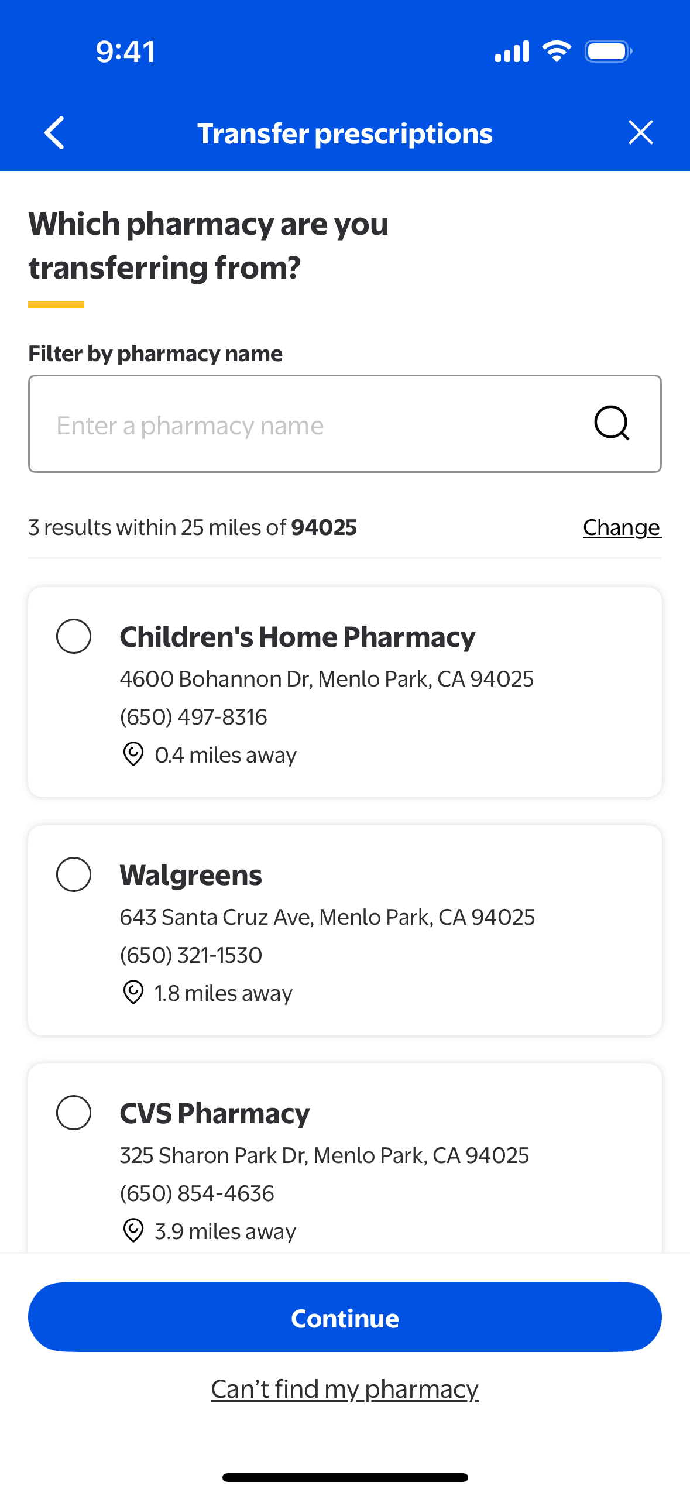Image resolution: width=690 pixels, height=1496 pixels.
Task: Tap the location pin beside 1.8 miles away
Action: pyautogui.click(x=133, y=992)
